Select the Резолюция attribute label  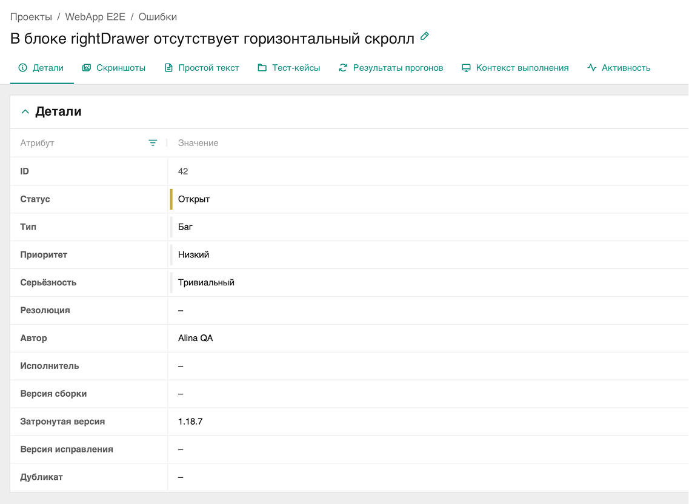pyautogui.click(x=45, y=310)
